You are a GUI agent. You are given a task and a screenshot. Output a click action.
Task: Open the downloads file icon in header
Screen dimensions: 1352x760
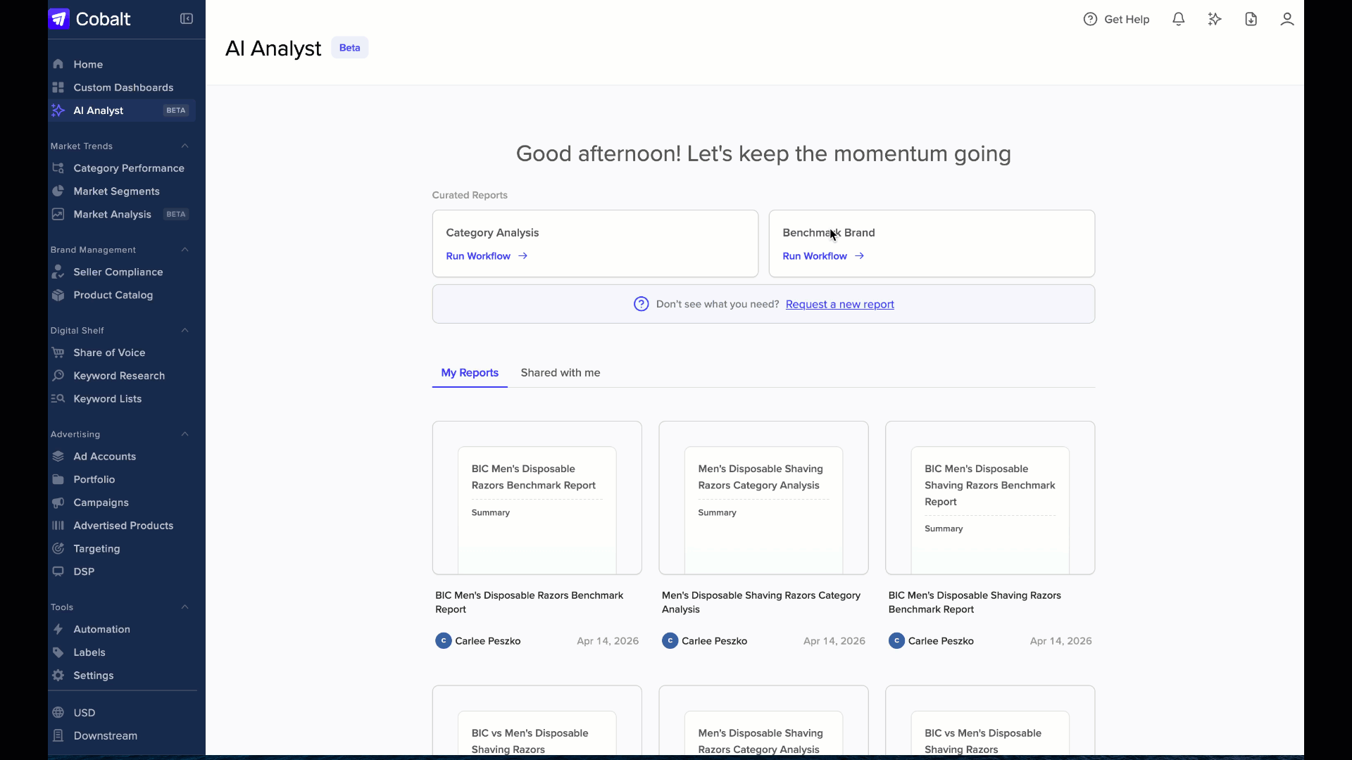[x=1251, y=19]
